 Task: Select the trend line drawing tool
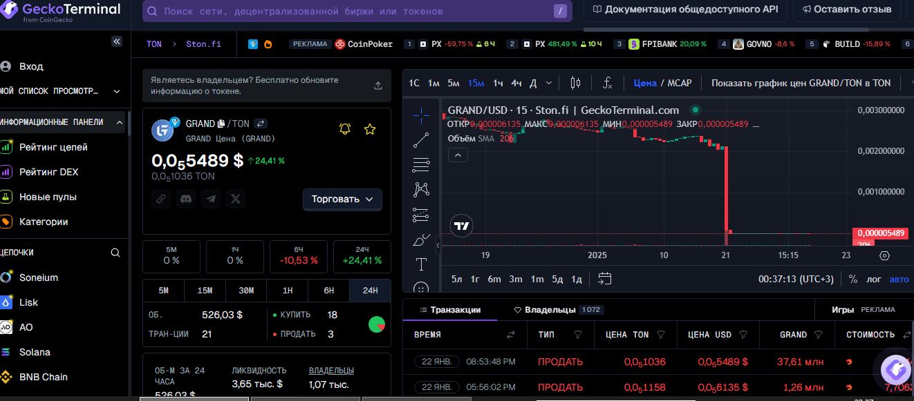[421, 140]
